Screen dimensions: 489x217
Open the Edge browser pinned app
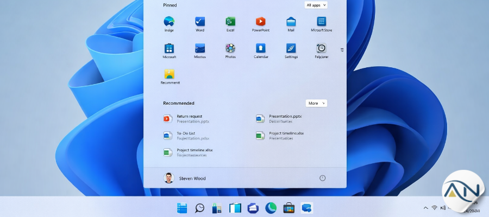coord(169,24)
